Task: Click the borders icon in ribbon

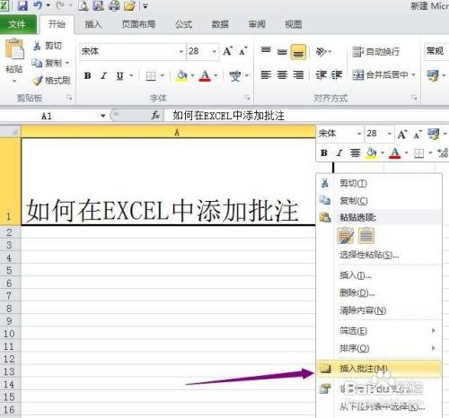Action: [x=151, y=76]
